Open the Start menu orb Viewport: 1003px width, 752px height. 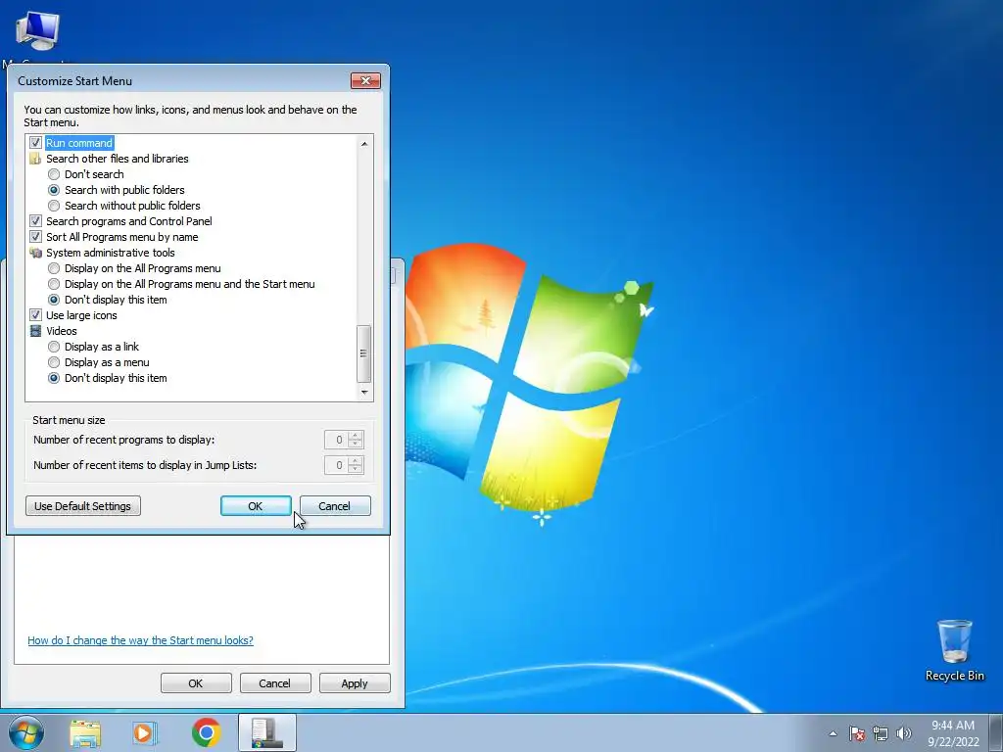pyautogui.click(x=26, y=732)
